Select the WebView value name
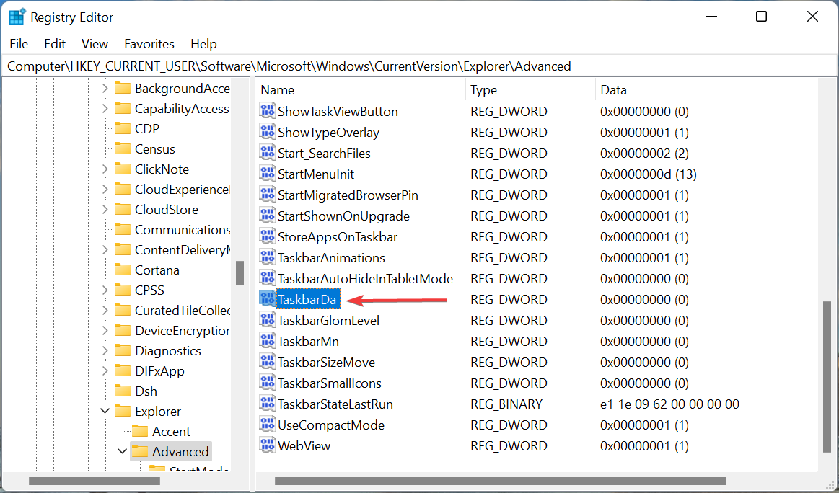Viewport: 839px width, 493px height. (x=304, y=446)
